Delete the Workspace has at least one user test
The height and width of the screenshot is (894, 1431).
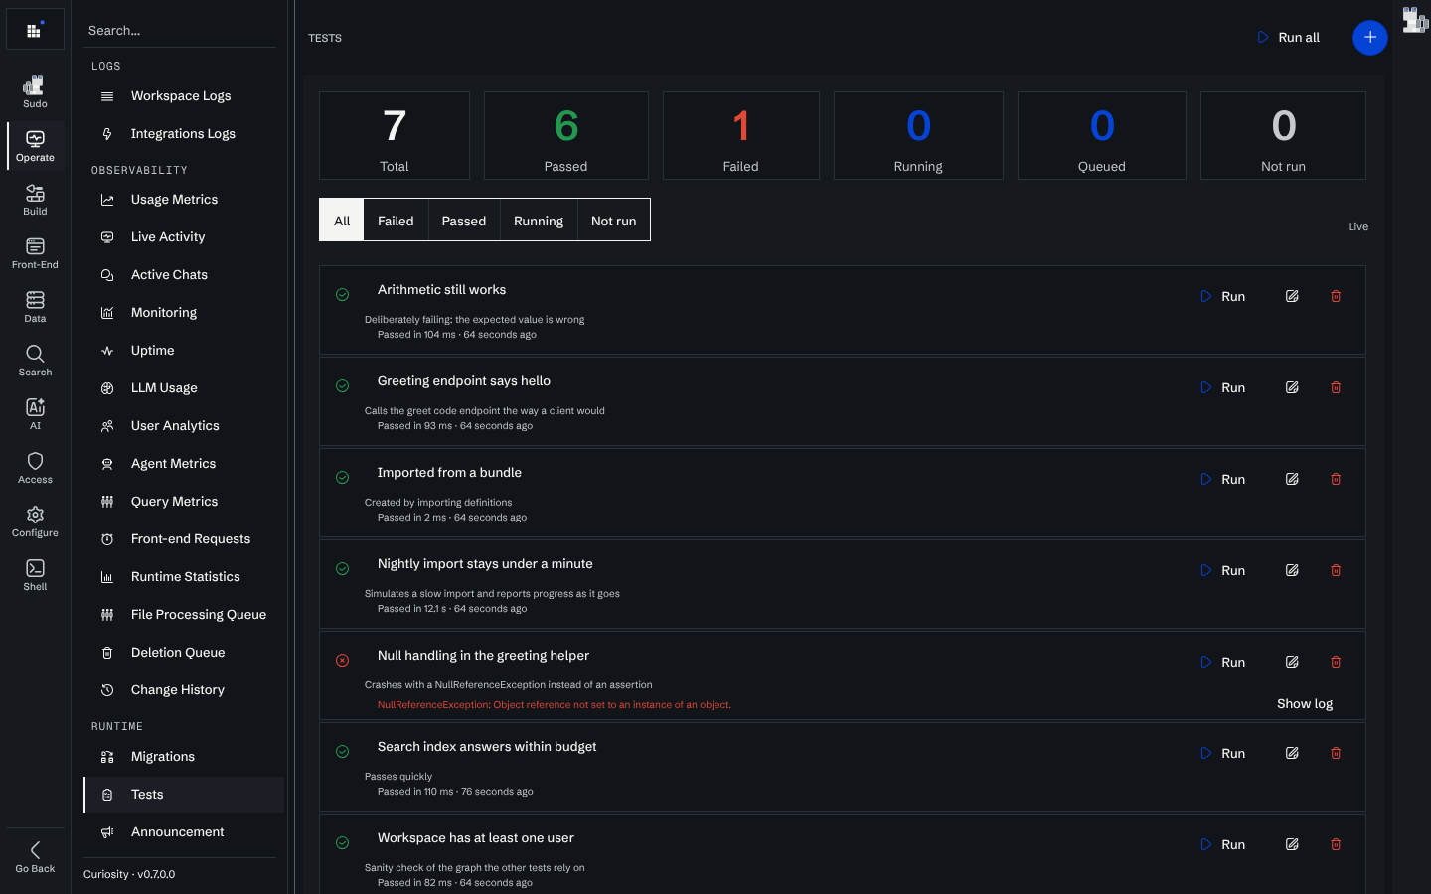pos(1336,844)
